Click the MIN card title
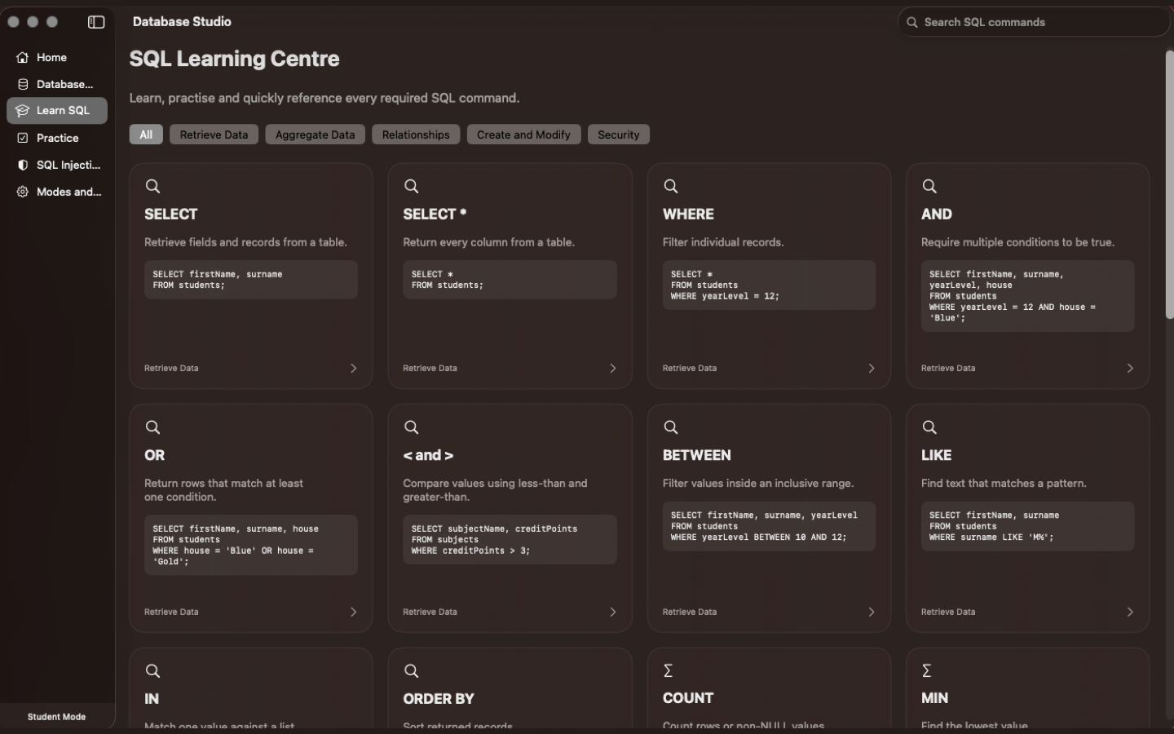Image resolution: width=1174 pixels, height=734 pixels. point(934,698)
